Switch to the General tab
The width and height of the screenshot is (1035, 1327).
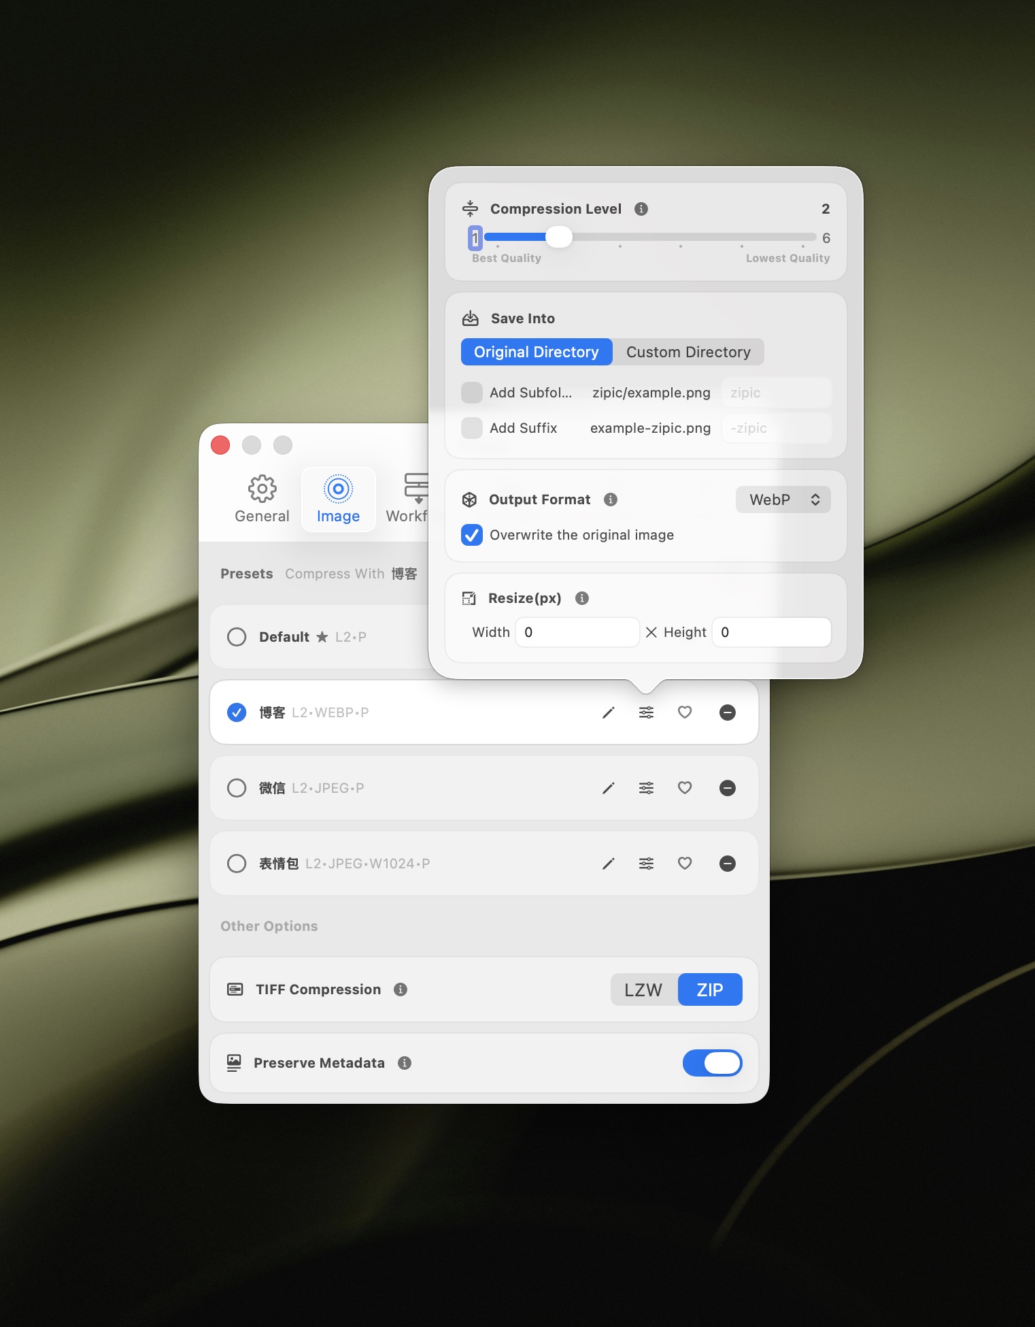pyautogui.click(x=262, y=499)
